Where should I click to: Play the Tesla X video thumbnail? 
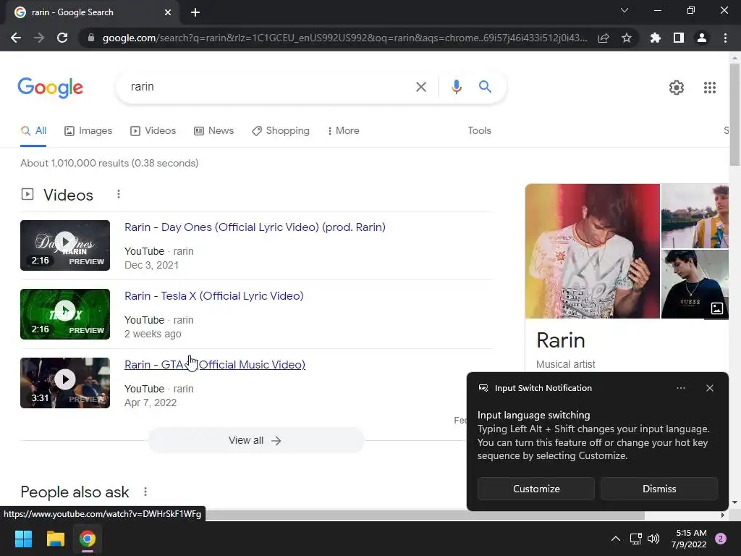(65, 314)
